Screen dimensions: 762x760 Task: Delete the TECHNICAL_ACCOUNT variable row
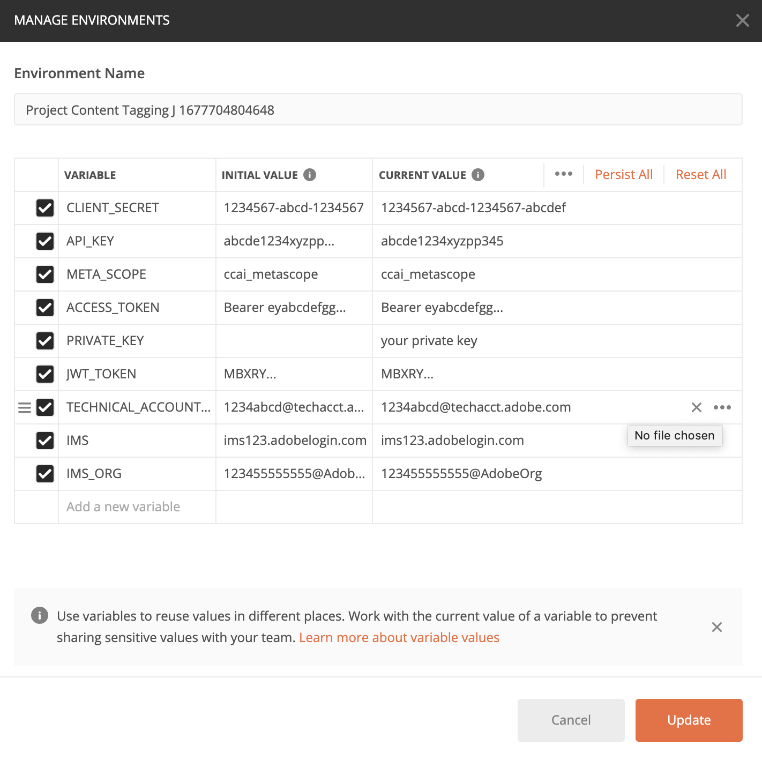(696, 407)
